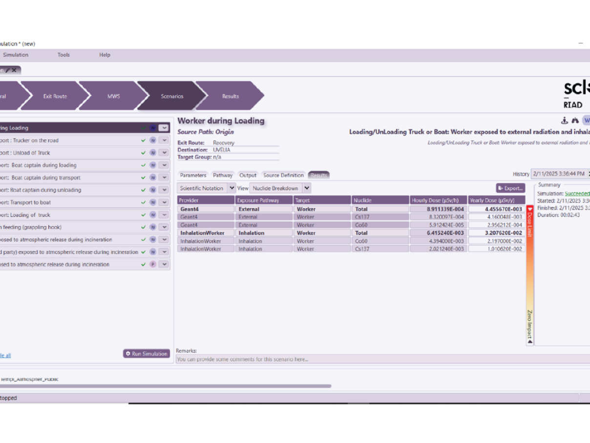
Task: Click the horizontal scrollbar at bottom
Action: (166, 386)
